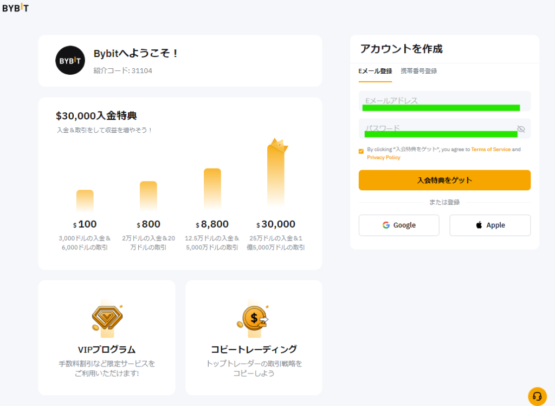Open the Terms of Service link
555x406 pixels.
[x=491, y=149]
